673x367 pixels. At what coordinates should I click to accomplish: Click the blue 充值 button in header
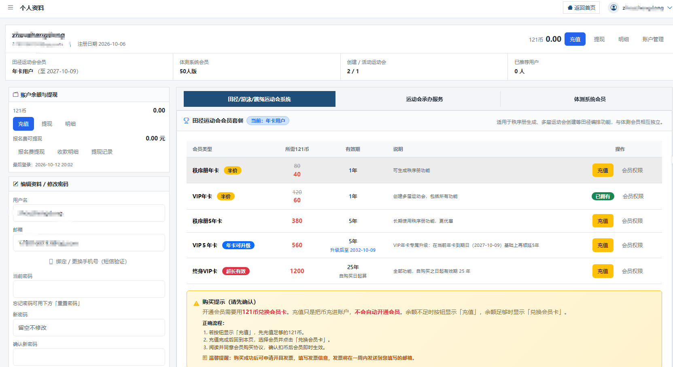coord(575,39)
